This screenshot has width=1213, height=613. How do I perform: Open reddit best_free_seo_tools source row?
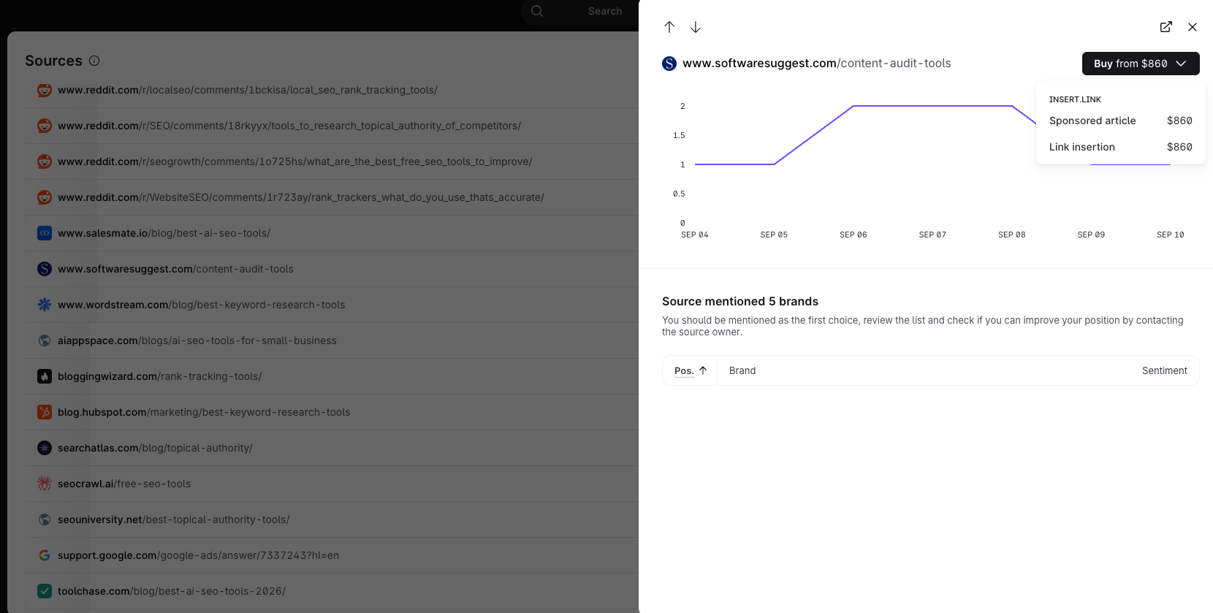pyautogui.click(x=295, y=161)
